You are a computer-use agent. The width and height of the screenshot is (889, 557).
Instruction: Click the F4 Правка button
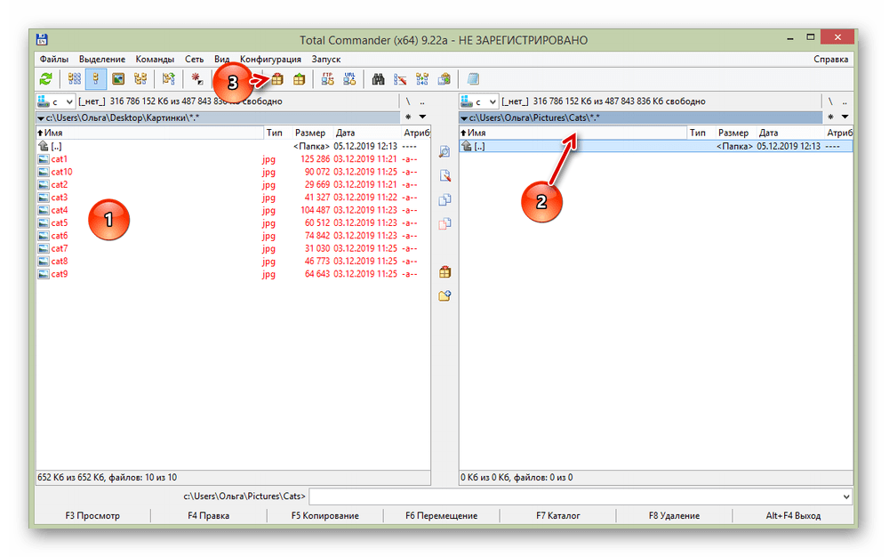pos(209,515)
